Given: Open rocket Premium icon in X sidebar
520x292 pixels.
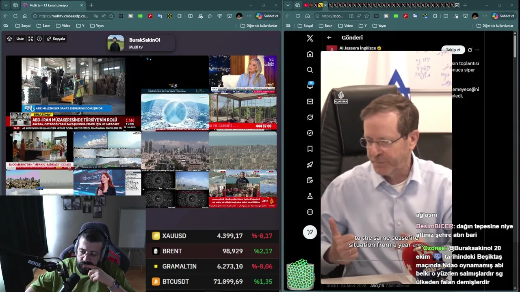Looking at the screenshot, I should coord(310,165).
